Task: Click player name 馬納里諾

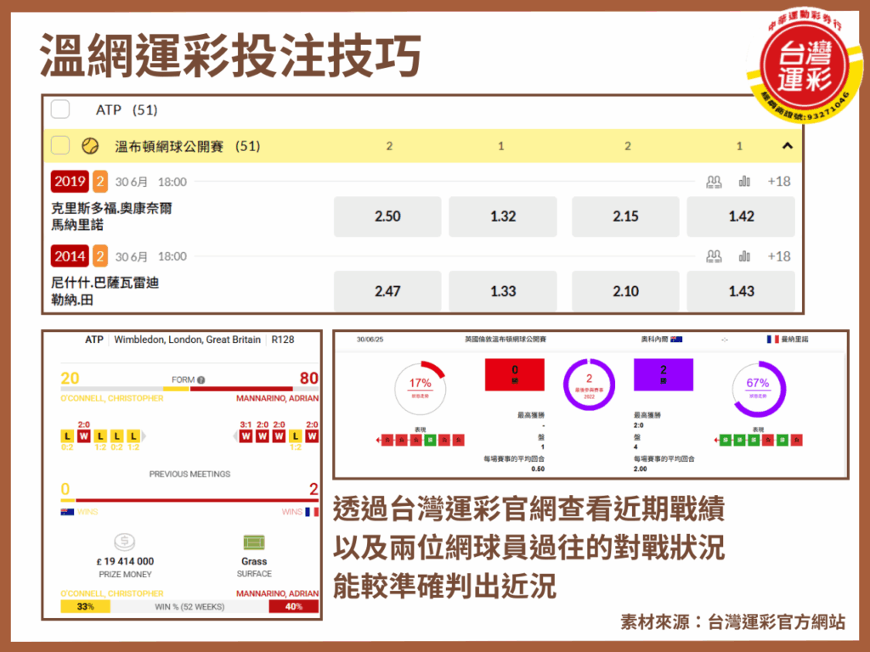Action: pos(77,224)
